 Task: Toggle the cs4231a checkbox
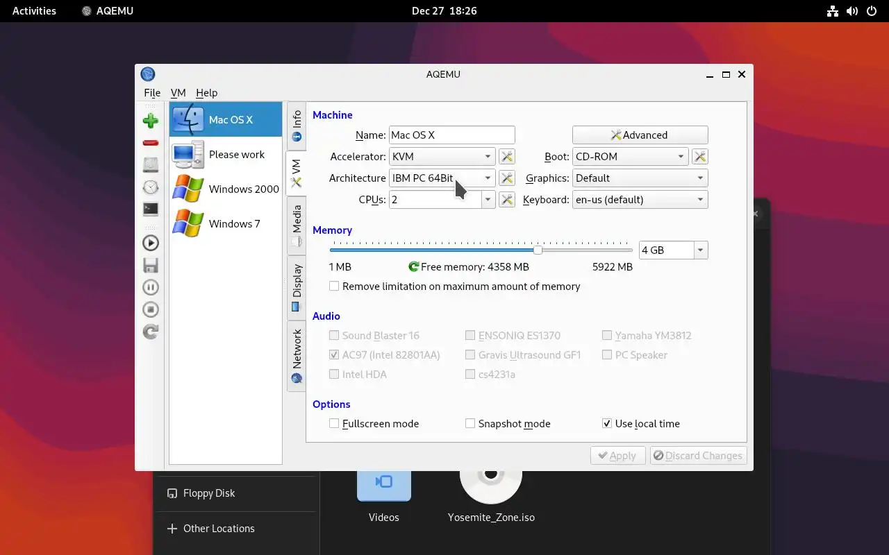click(470, 374)
